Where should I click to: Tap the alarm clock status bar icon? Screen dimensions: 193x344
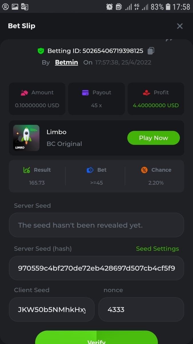coord(109,7)
